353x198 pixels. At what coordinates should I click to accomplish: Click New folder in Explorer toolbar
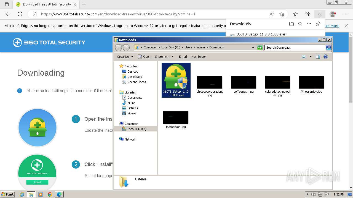(x=199, y=57)
